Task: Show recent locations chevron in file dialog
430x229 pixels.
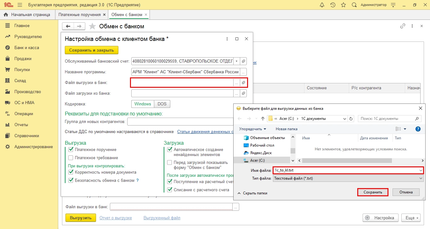Action: tap(257, 119)
